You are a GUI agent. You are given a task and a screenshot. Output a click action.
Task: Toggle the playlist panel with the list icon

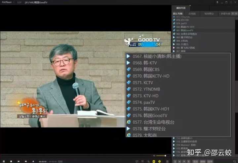pos(167,161)
